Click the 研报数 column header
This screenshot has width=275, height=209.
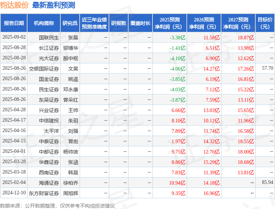pos(119,23)
